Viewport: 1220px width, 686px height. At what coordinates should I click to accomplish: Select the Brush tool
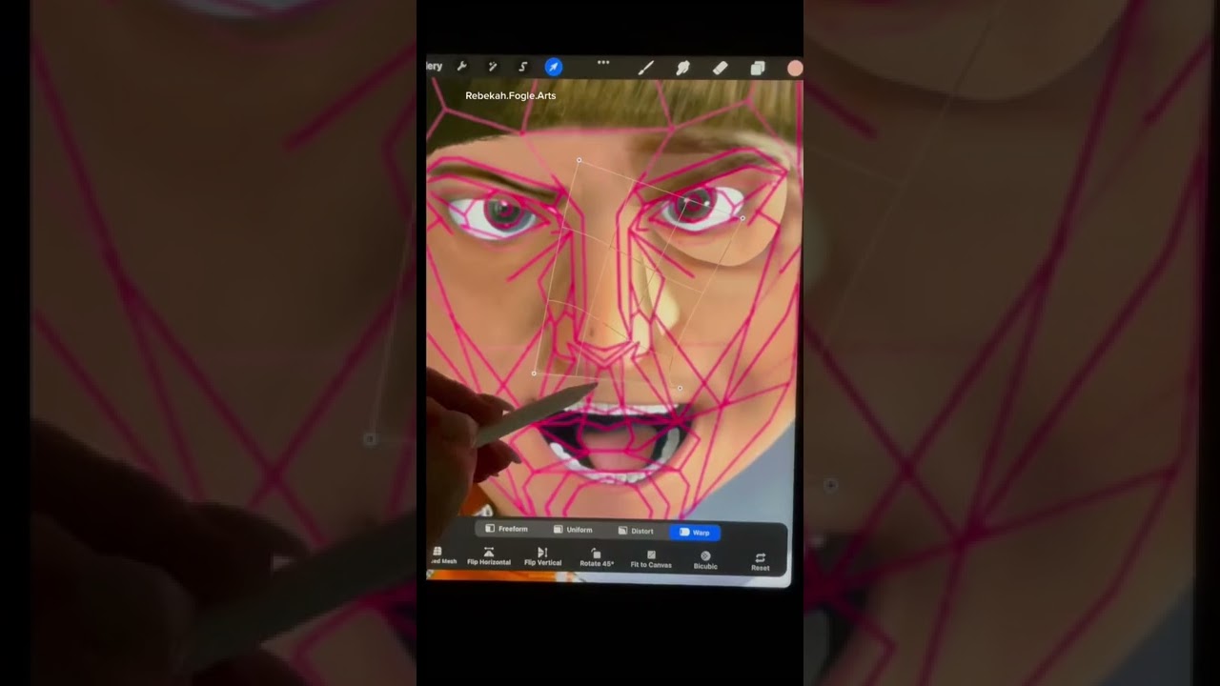(645, 68)
